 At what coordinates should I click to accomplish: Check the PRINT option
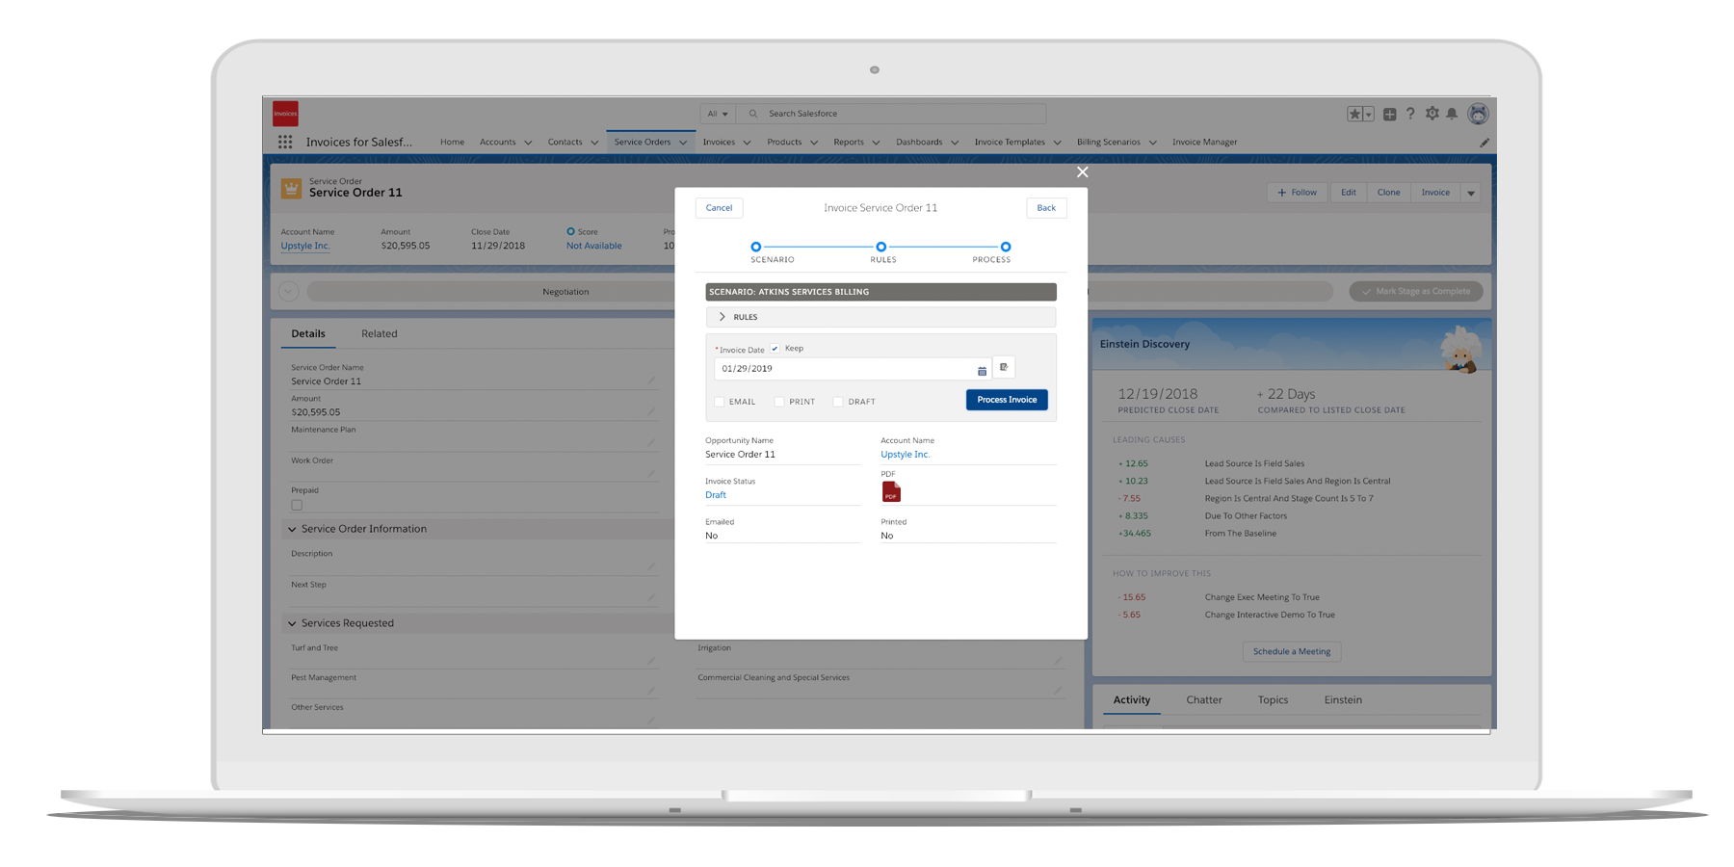pyautogui.click(x=779, y=402)
